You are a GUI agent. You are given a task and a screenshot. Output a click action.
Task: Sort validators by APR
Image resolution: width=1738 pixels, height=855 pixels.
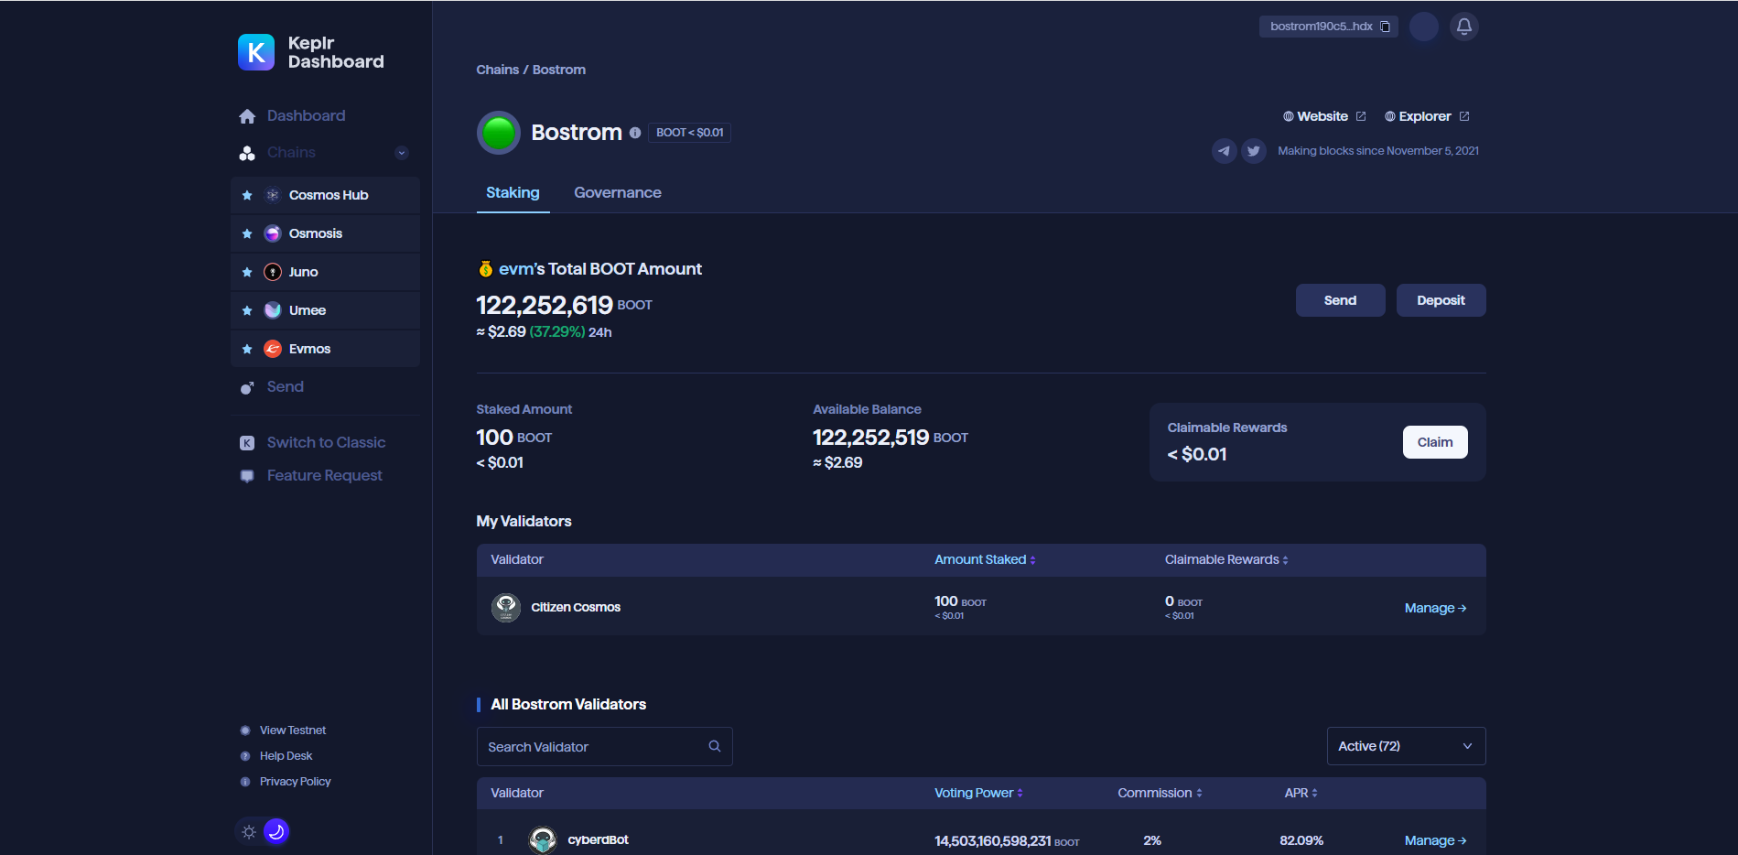1301,793
